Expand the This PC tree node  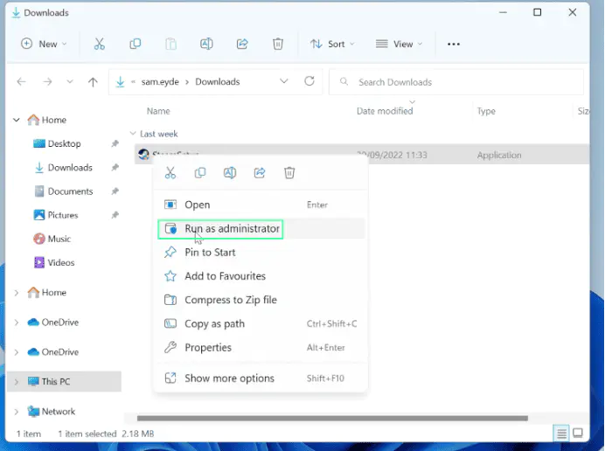[16, 382]
